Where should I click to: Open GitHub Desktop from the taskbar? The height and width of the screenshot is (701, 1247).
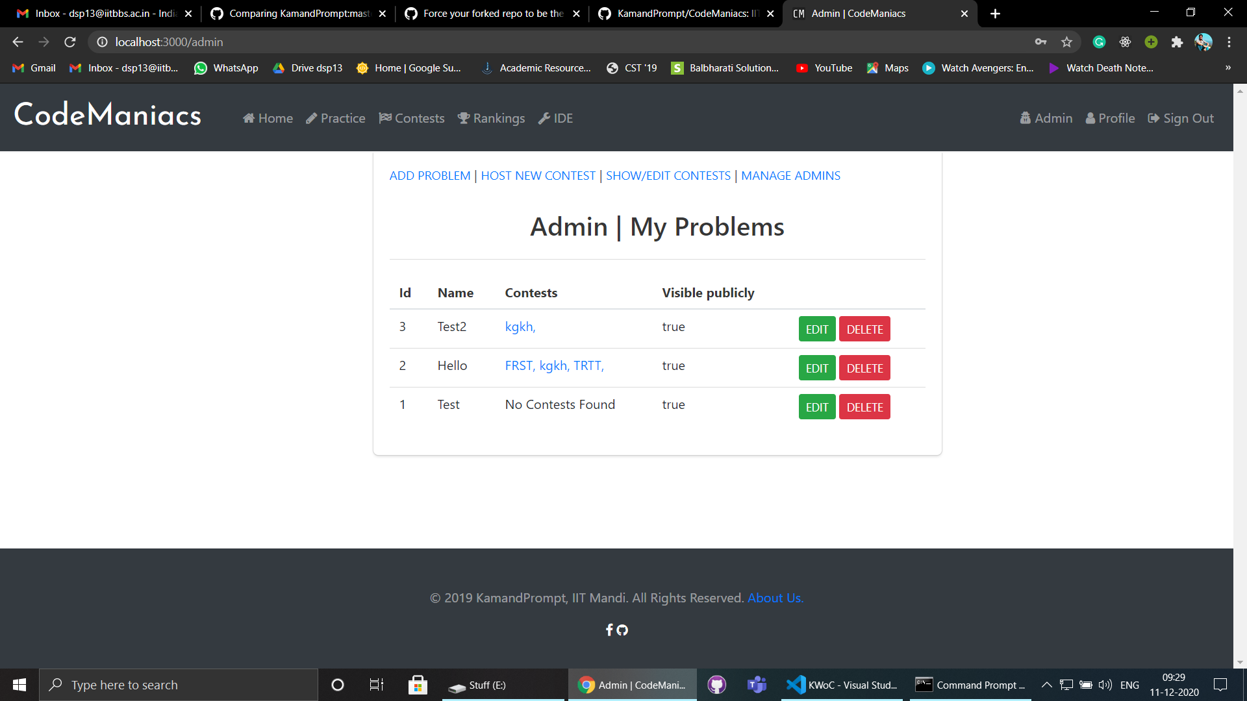pos(716,685)
